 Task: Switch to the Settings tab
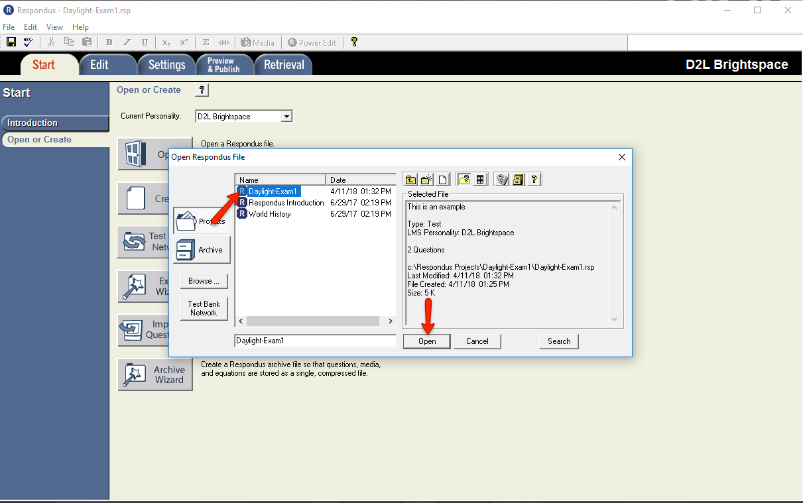tap(167, 64)
